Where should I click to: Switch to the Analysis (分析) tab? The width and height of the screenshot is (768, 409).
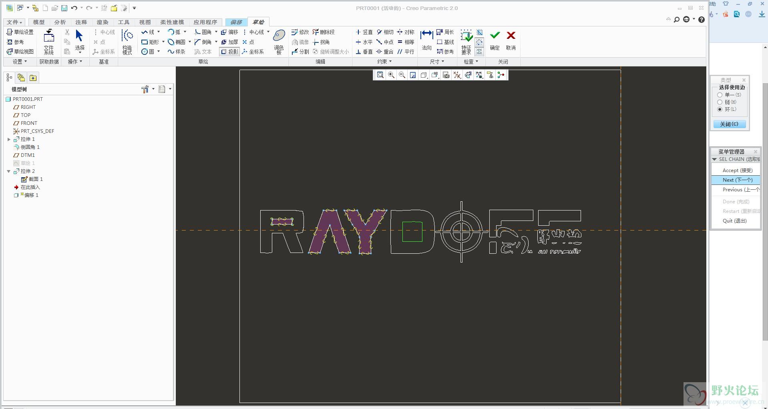tap(60, 22)
